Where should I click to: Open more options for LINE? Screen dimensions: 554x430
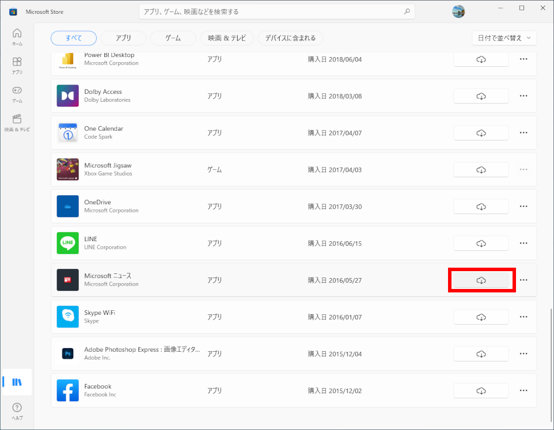pos(523,243)
